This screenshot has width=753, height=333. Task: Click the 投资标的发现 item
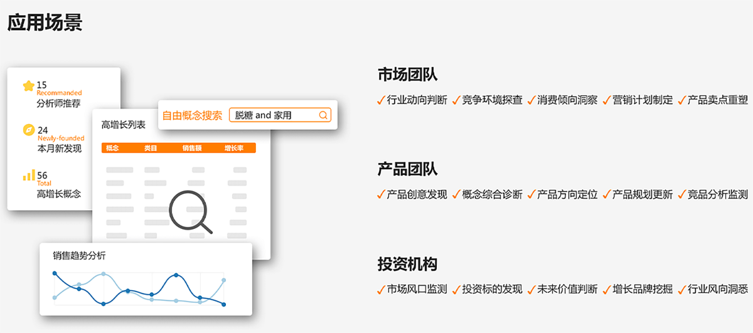pos(492,289)
